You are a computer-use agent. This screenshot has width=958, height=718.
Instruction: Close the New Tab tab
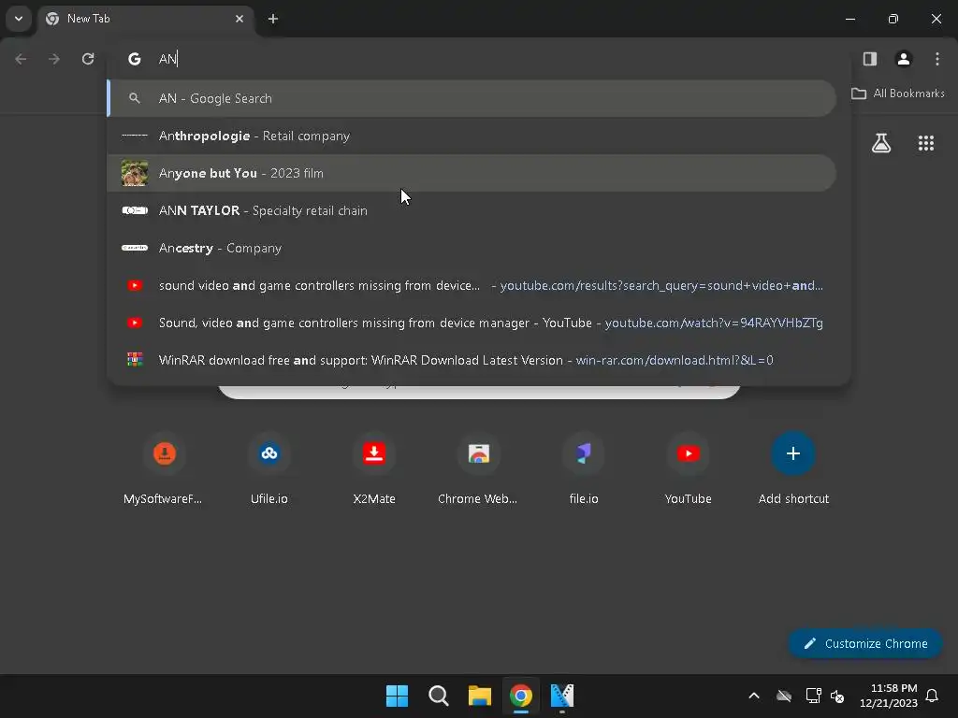pyautogui.click(x=239, y=19)
